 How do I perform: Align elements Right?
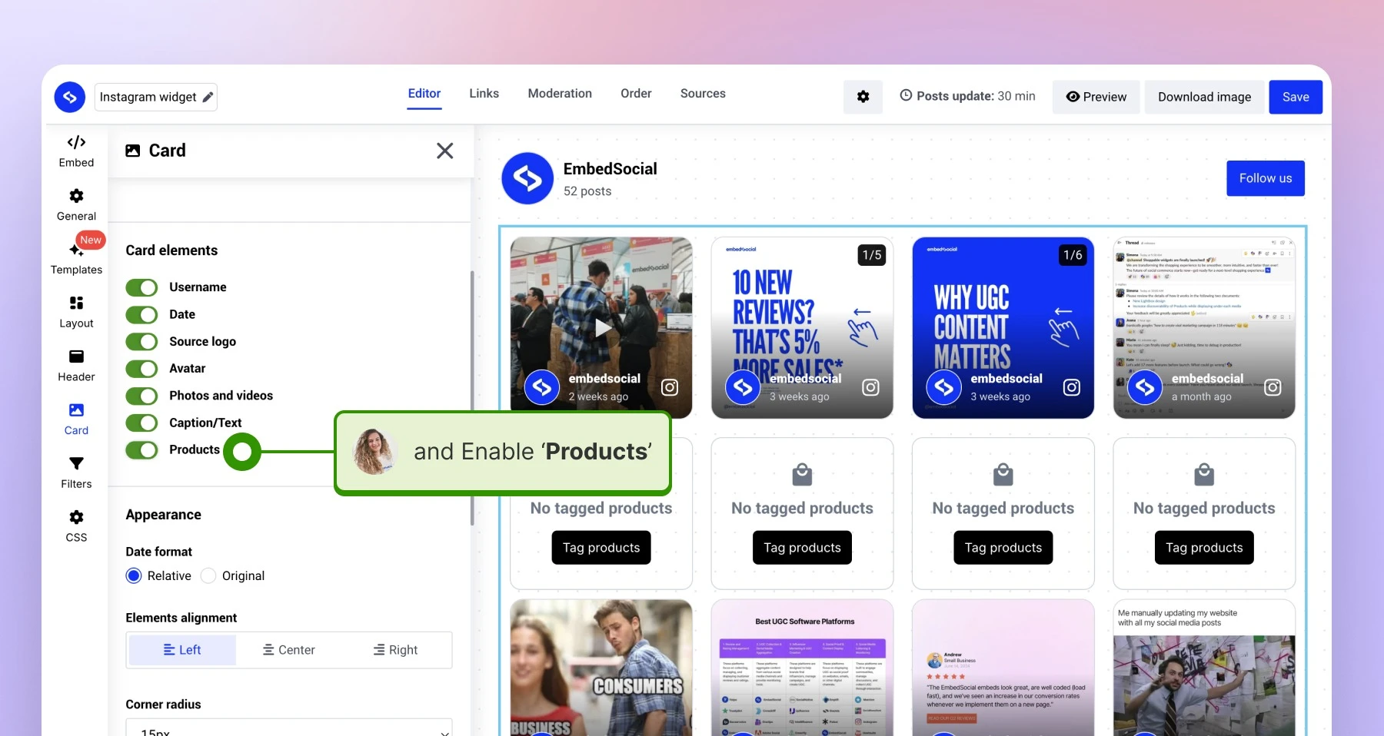point(396,650)
